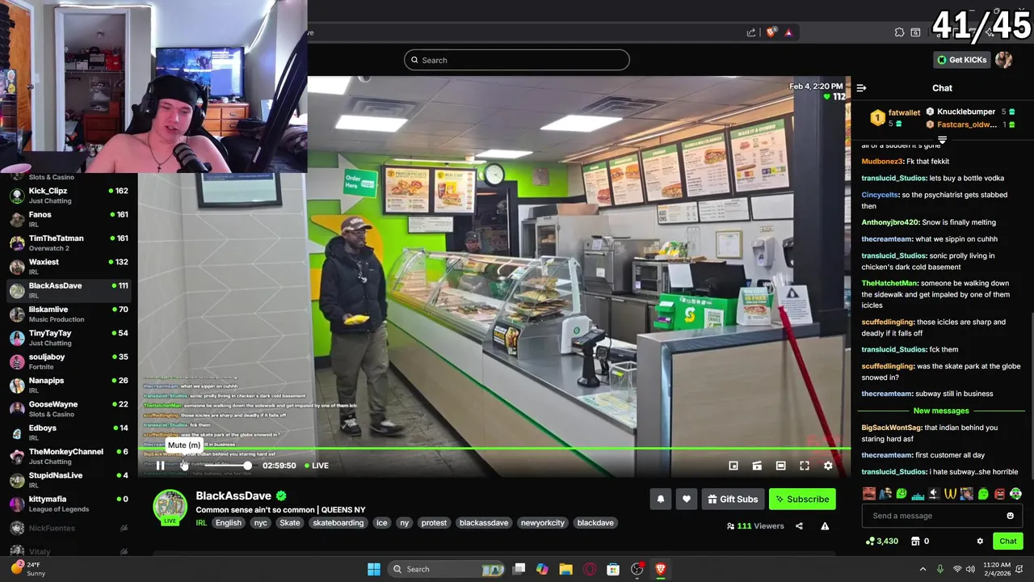Jump to LIVE in the player

(x=316, y=466)
